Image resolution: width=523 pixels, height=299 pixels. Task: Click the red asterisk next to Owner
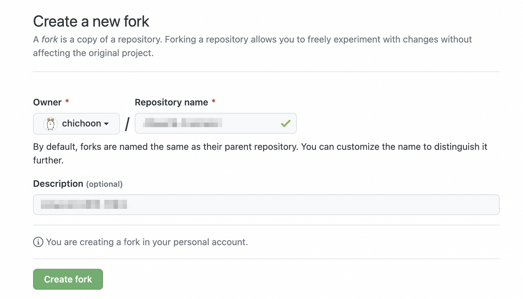[x=67, y=102]
